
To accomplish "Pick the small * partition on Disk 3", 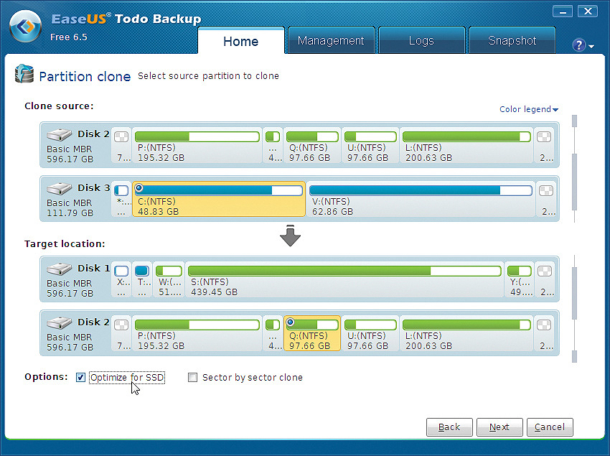I will (121, 199).
